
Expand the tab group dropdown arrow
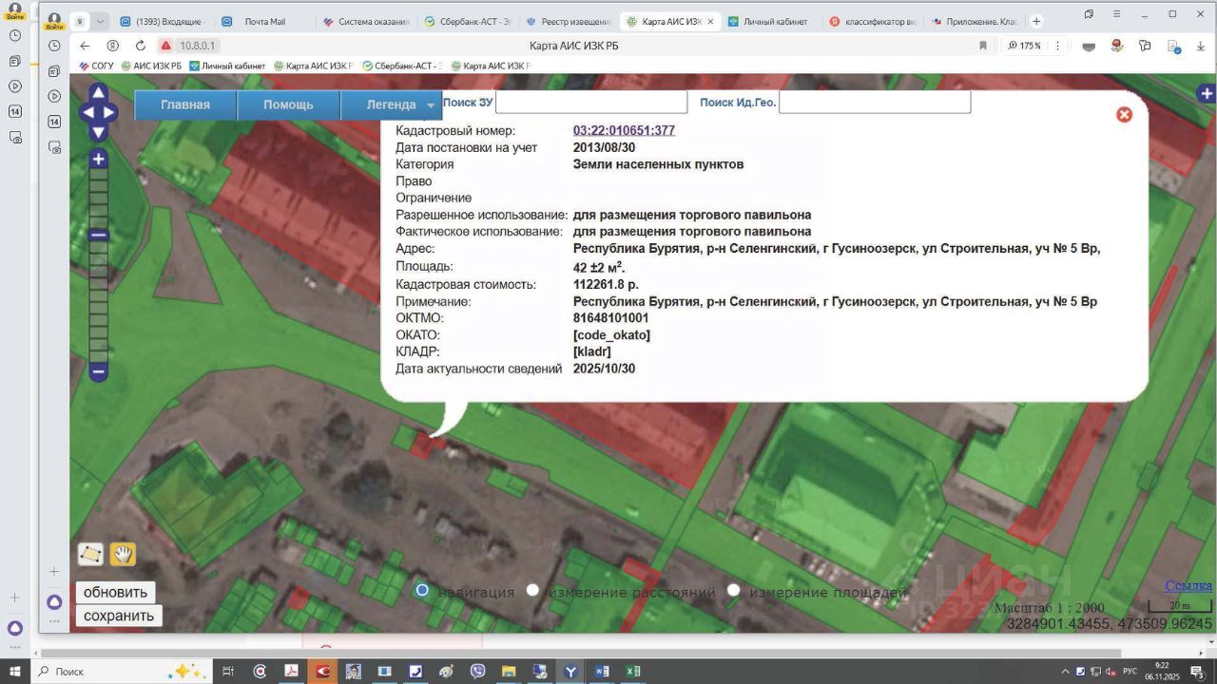(100, 21)
